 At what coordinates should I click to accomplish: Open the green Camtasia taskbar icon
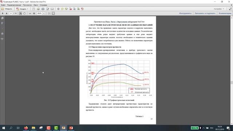(x=56, y=128)
